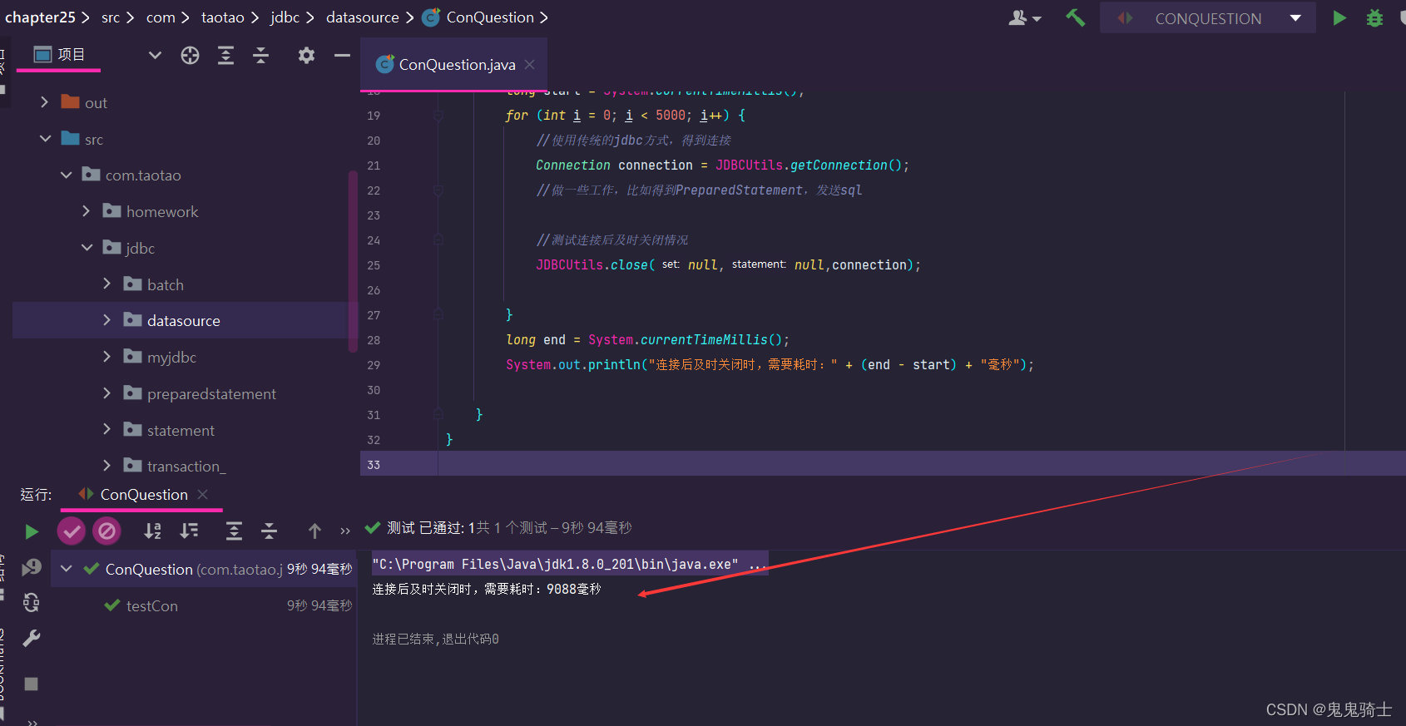1406x726 pixels.
Task: Go to previous failed test arrow
Action: tap(314, 531)
